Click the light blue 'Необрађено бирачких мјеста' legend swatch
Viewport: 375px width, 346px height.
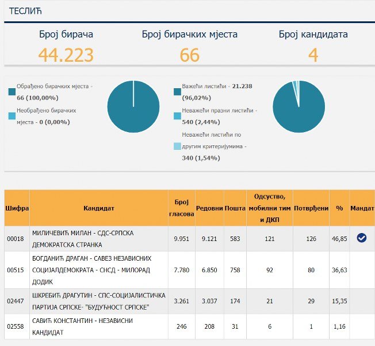coord(12,116)
